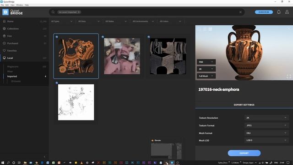This screenshot has width=293, height=165.
Task: Open Cortana circle on taskbar
Action: tap(14, 163)
